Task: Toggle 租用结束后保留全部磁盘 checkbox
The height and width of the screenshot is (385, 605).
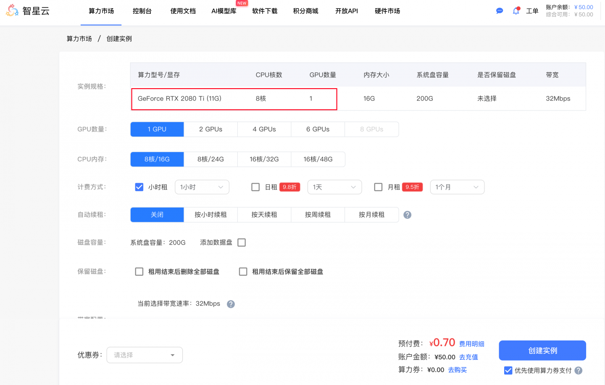Action: [x=243, y=272]
